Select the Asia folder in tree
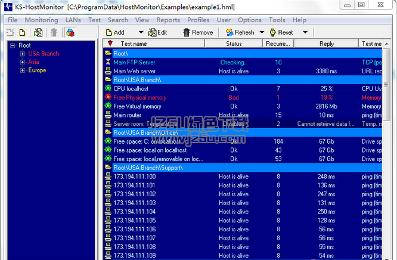The image size is (397, 260). pos(33,62)
